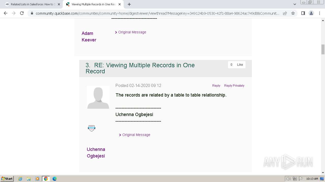Screen dimensions: 325x182
Task: Open Chrome's three-dot menu
Action: click(319, 13)
